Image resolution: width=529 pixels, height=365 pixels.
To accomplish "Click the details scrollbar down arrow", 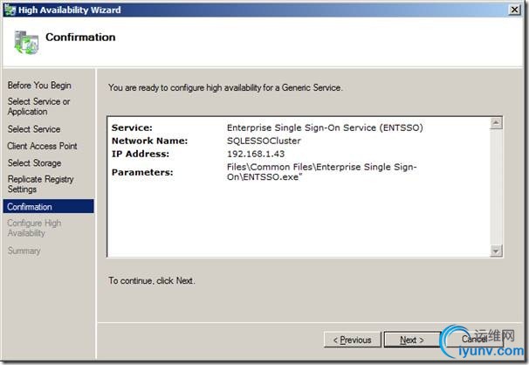I will click(496, 251).
